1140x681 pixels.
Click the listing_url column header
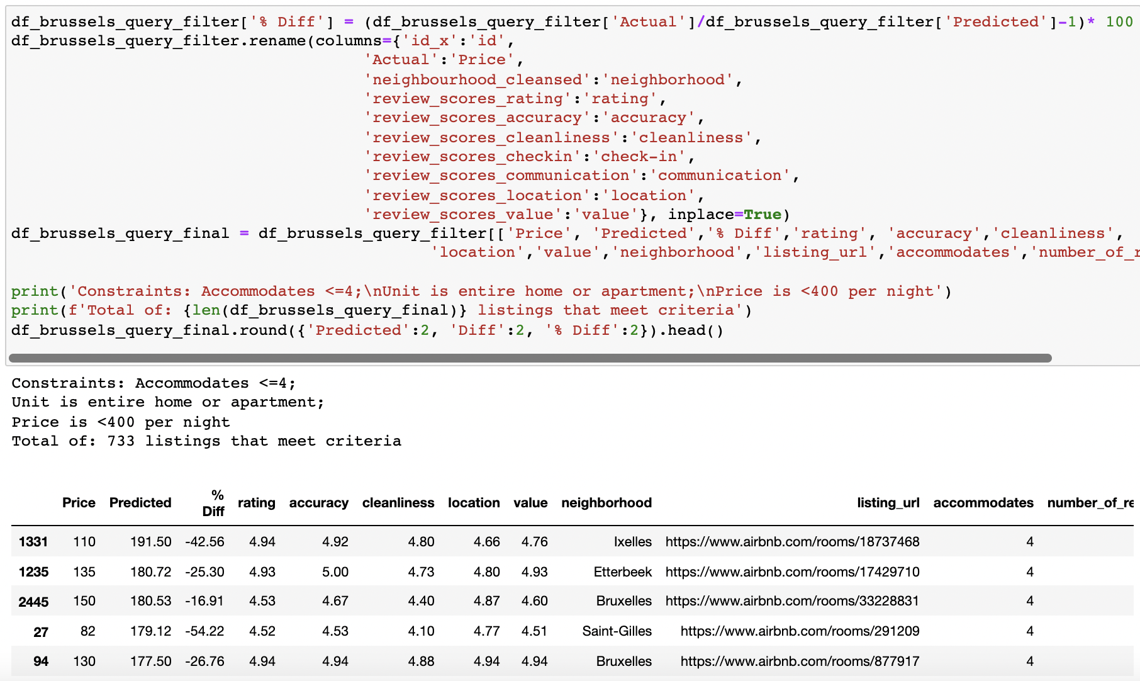tap(888, 503)
